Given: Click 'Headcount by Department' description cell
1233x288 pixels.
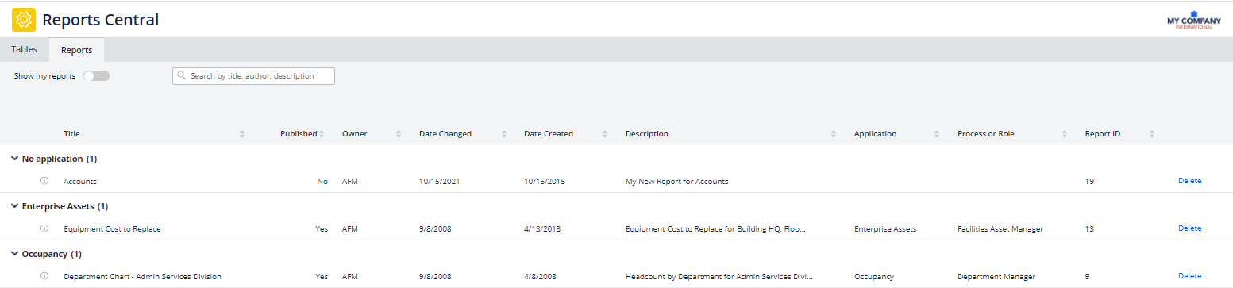Looking at the screenshot, I should coord(719,277).
